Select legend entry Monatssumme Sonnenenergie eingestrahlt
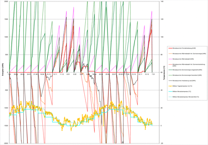This screenshot has height=145, width=208. pos(185,70)
